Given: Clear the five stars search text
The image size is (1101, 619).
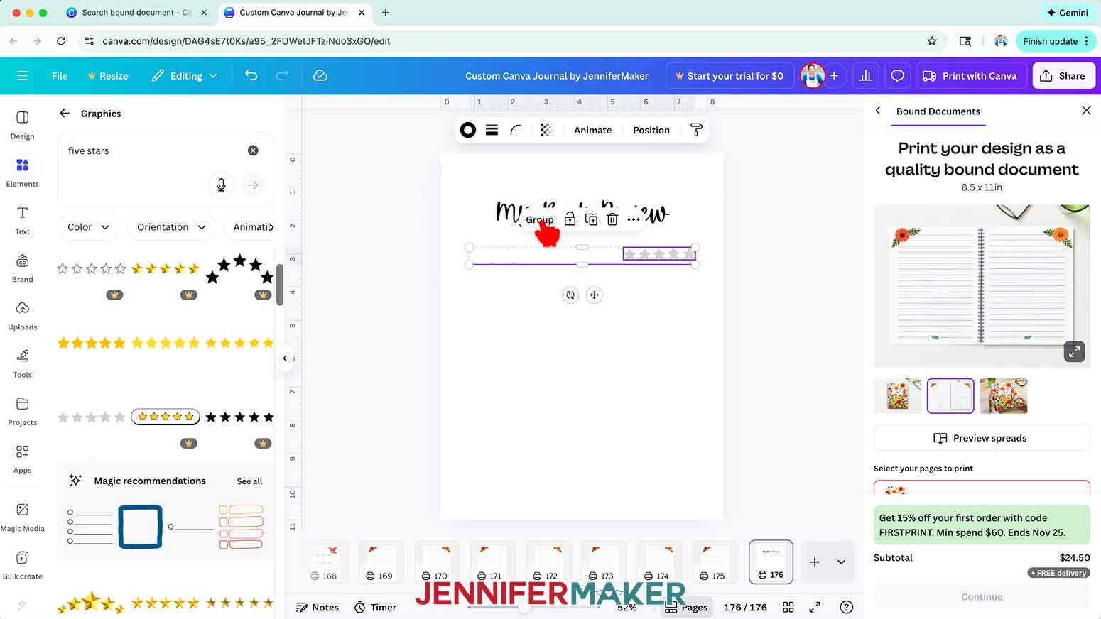Looking at the screenshot, I should (x=253, y=150).
